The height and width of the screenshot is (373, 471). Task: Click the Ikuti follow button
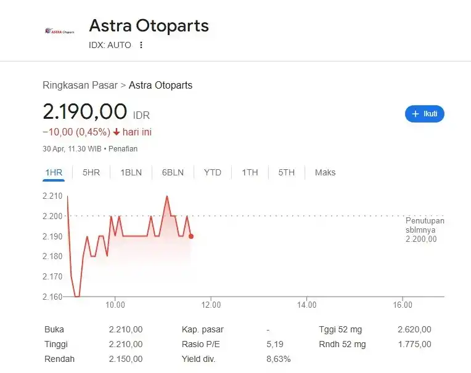point(424,114)
